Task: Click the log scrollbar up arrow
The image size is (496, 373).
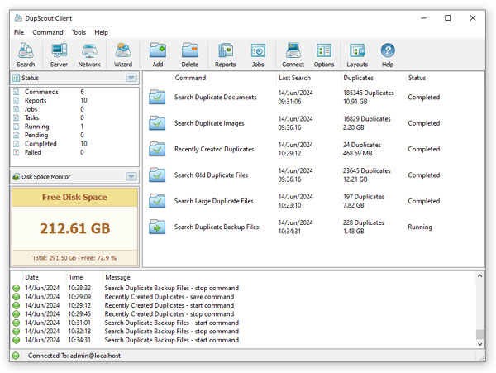Action: tap(479, 276)
